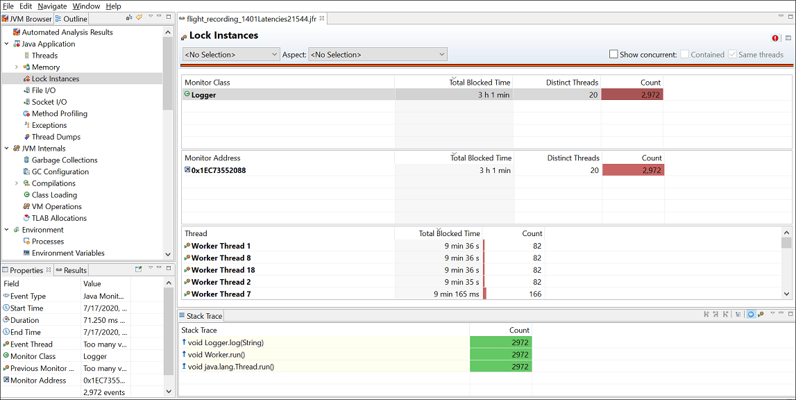Viewport: 796px width, 400px height.
Task: Select the TLAB Allocations icon
Action: click(26, 218)
